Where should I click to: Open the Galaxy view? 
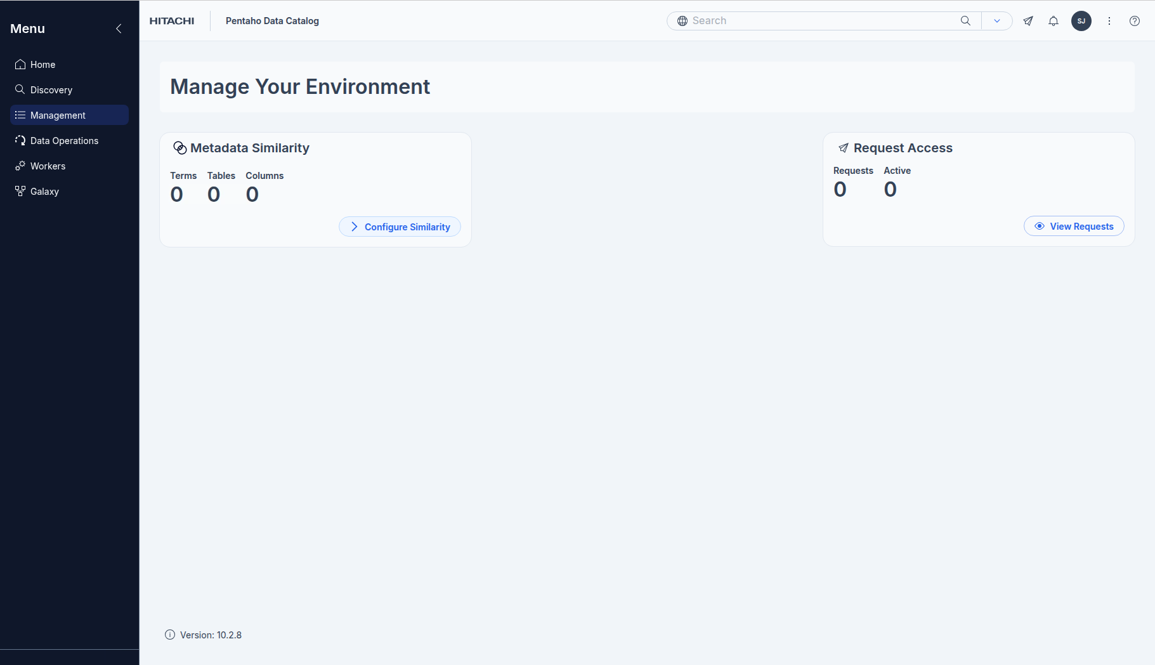pyautogui.click(x=44, y=192)
